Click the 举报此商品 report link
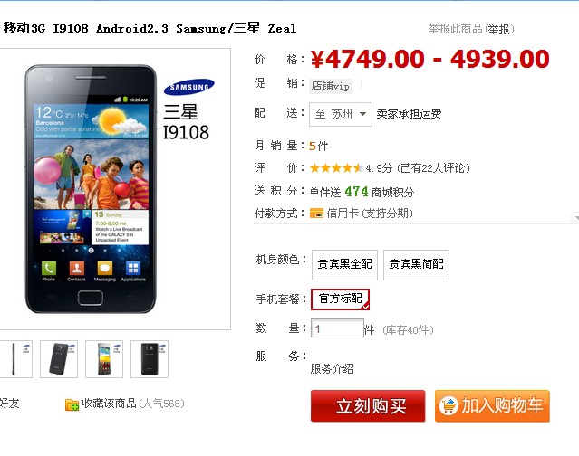The image size is (579, 456). (x=471, y=29)
